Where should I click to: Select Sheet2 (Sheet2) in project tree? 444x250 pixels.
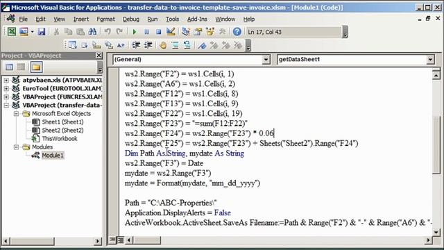click(x=62, y=131)
